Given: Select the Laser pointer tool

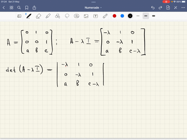Looking at the screenshot, I should coord(105,16).
